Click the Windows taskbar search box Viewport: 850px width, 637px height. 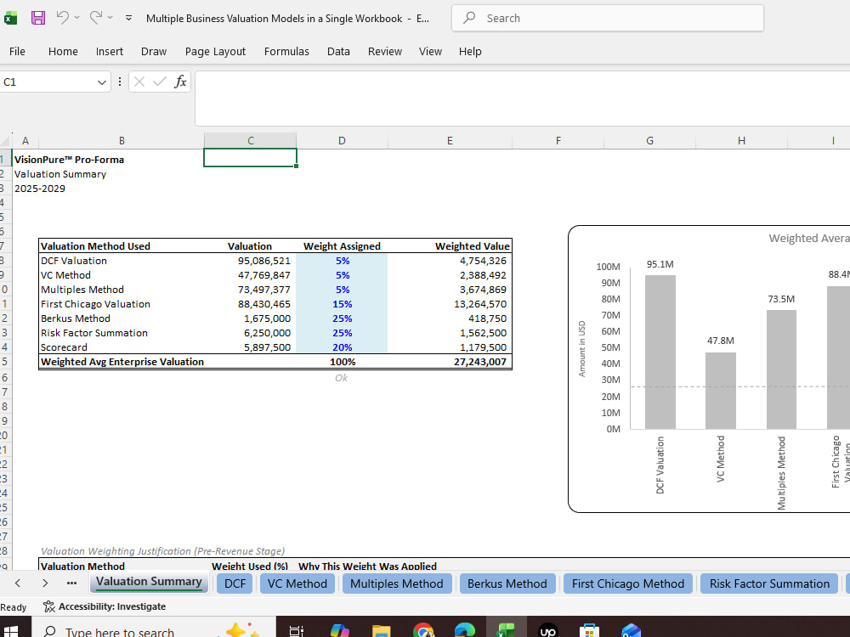click(x=154, y=629)
